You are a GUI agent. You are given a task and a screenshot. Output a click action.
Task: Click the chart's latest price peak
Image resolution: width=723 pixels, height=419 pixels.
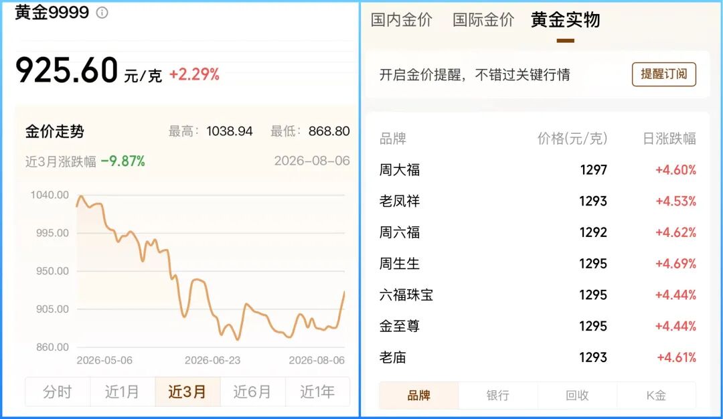(x=344, y=292)
